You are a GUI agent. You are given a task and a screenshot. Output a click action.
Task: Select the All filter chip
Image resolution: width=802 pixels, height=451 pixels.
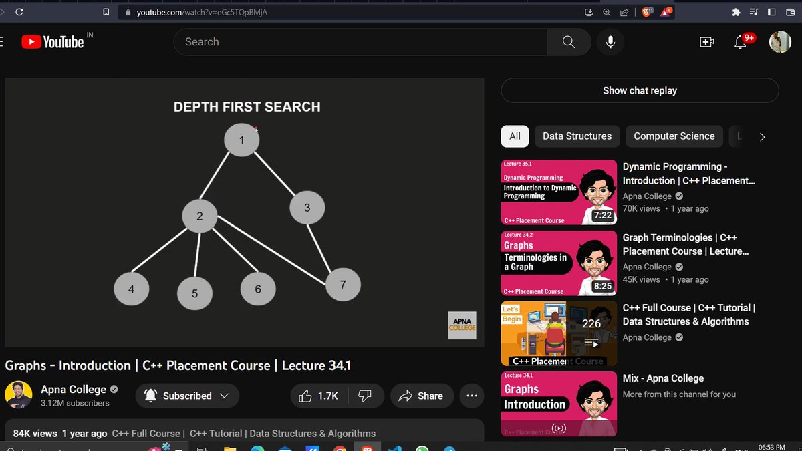(x=515, y=136)
